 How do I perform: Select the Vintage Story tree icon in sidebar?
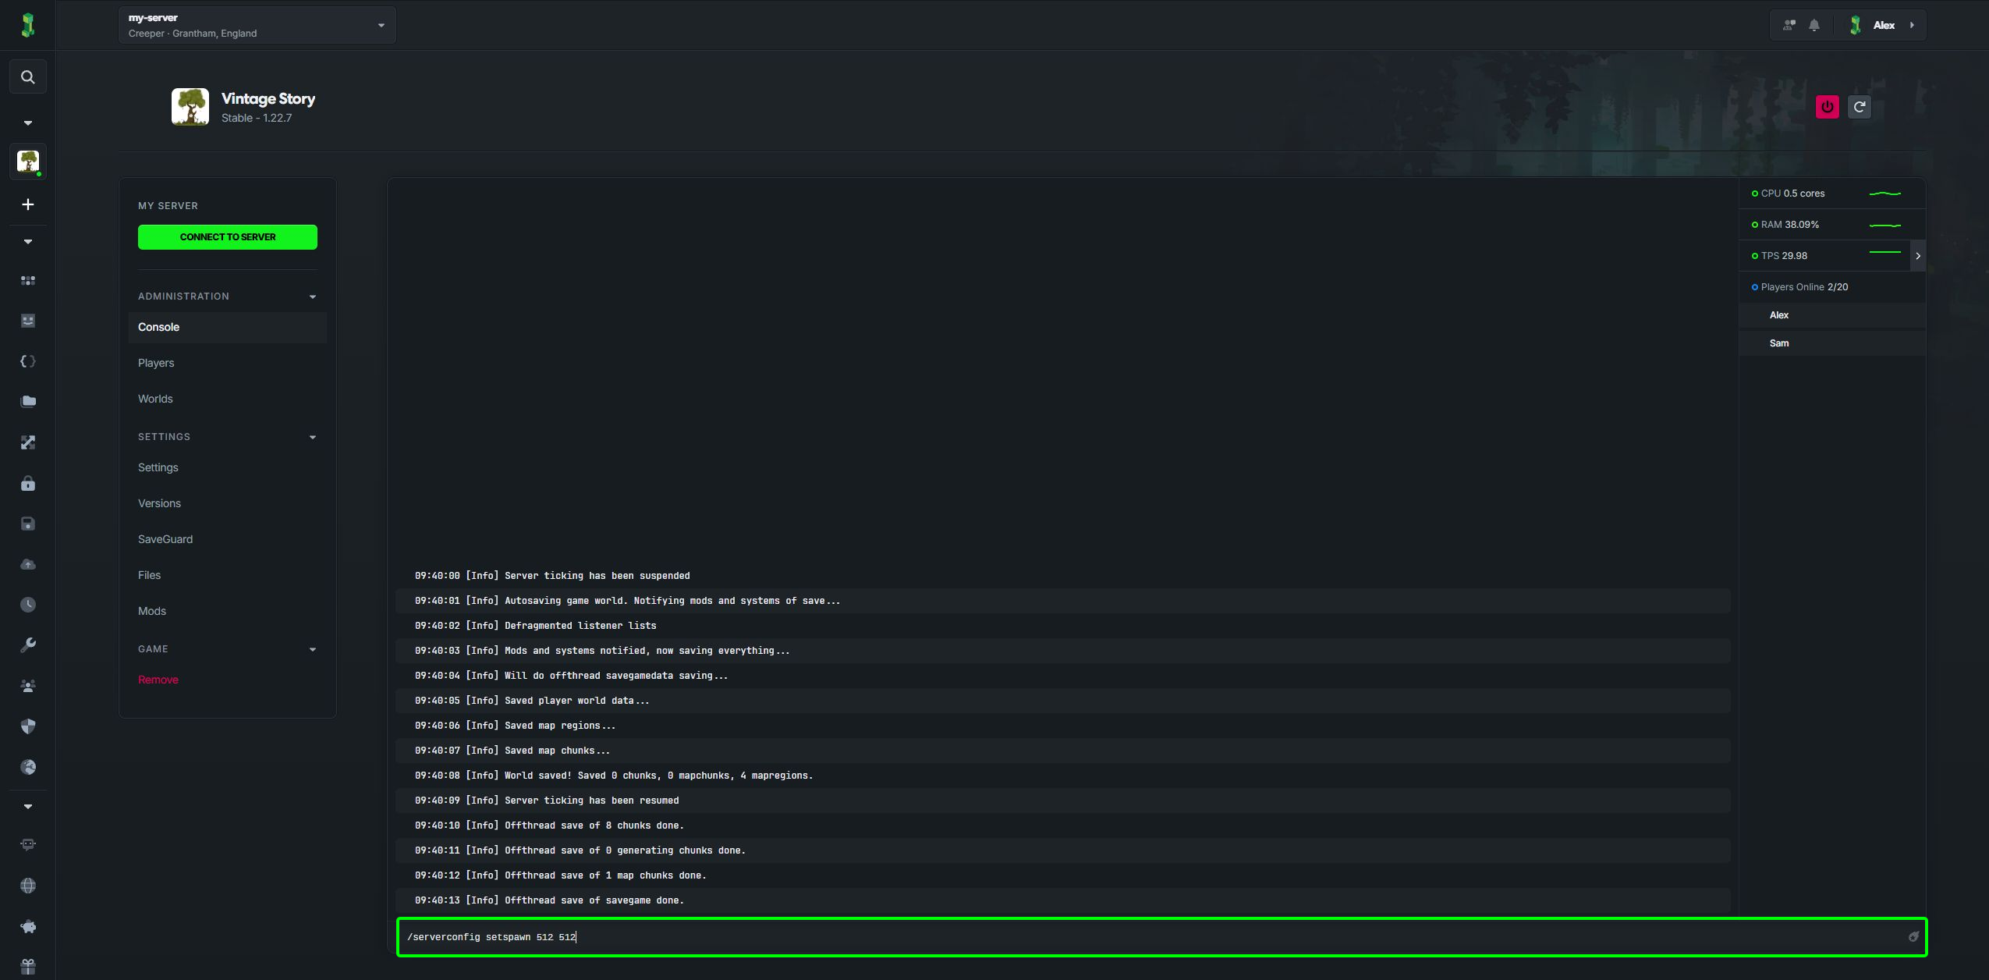[28, 162]
